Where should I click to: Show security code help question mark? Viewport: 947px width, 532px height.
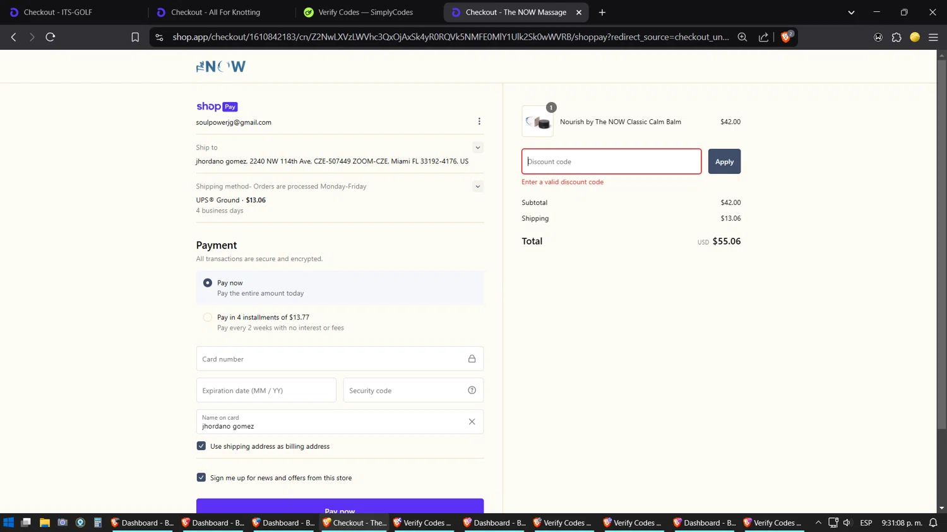pos(472,390)
